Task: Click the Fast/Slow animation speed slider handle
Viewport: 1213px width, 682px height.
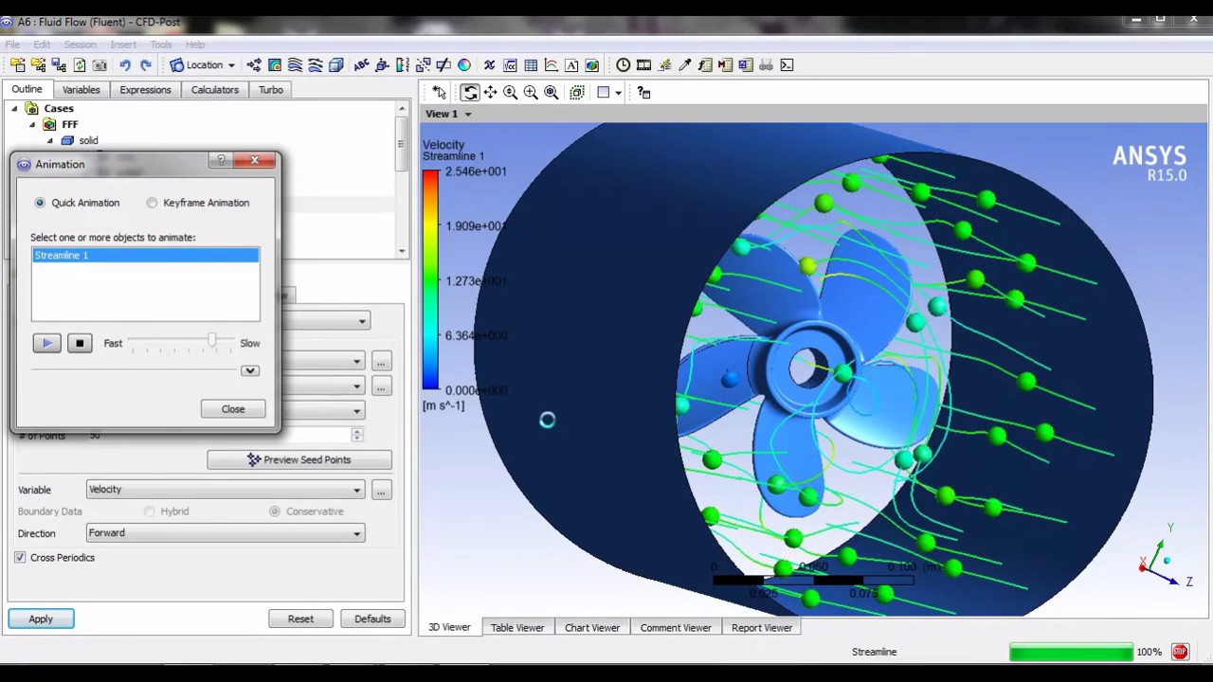Action: (212, 340)
